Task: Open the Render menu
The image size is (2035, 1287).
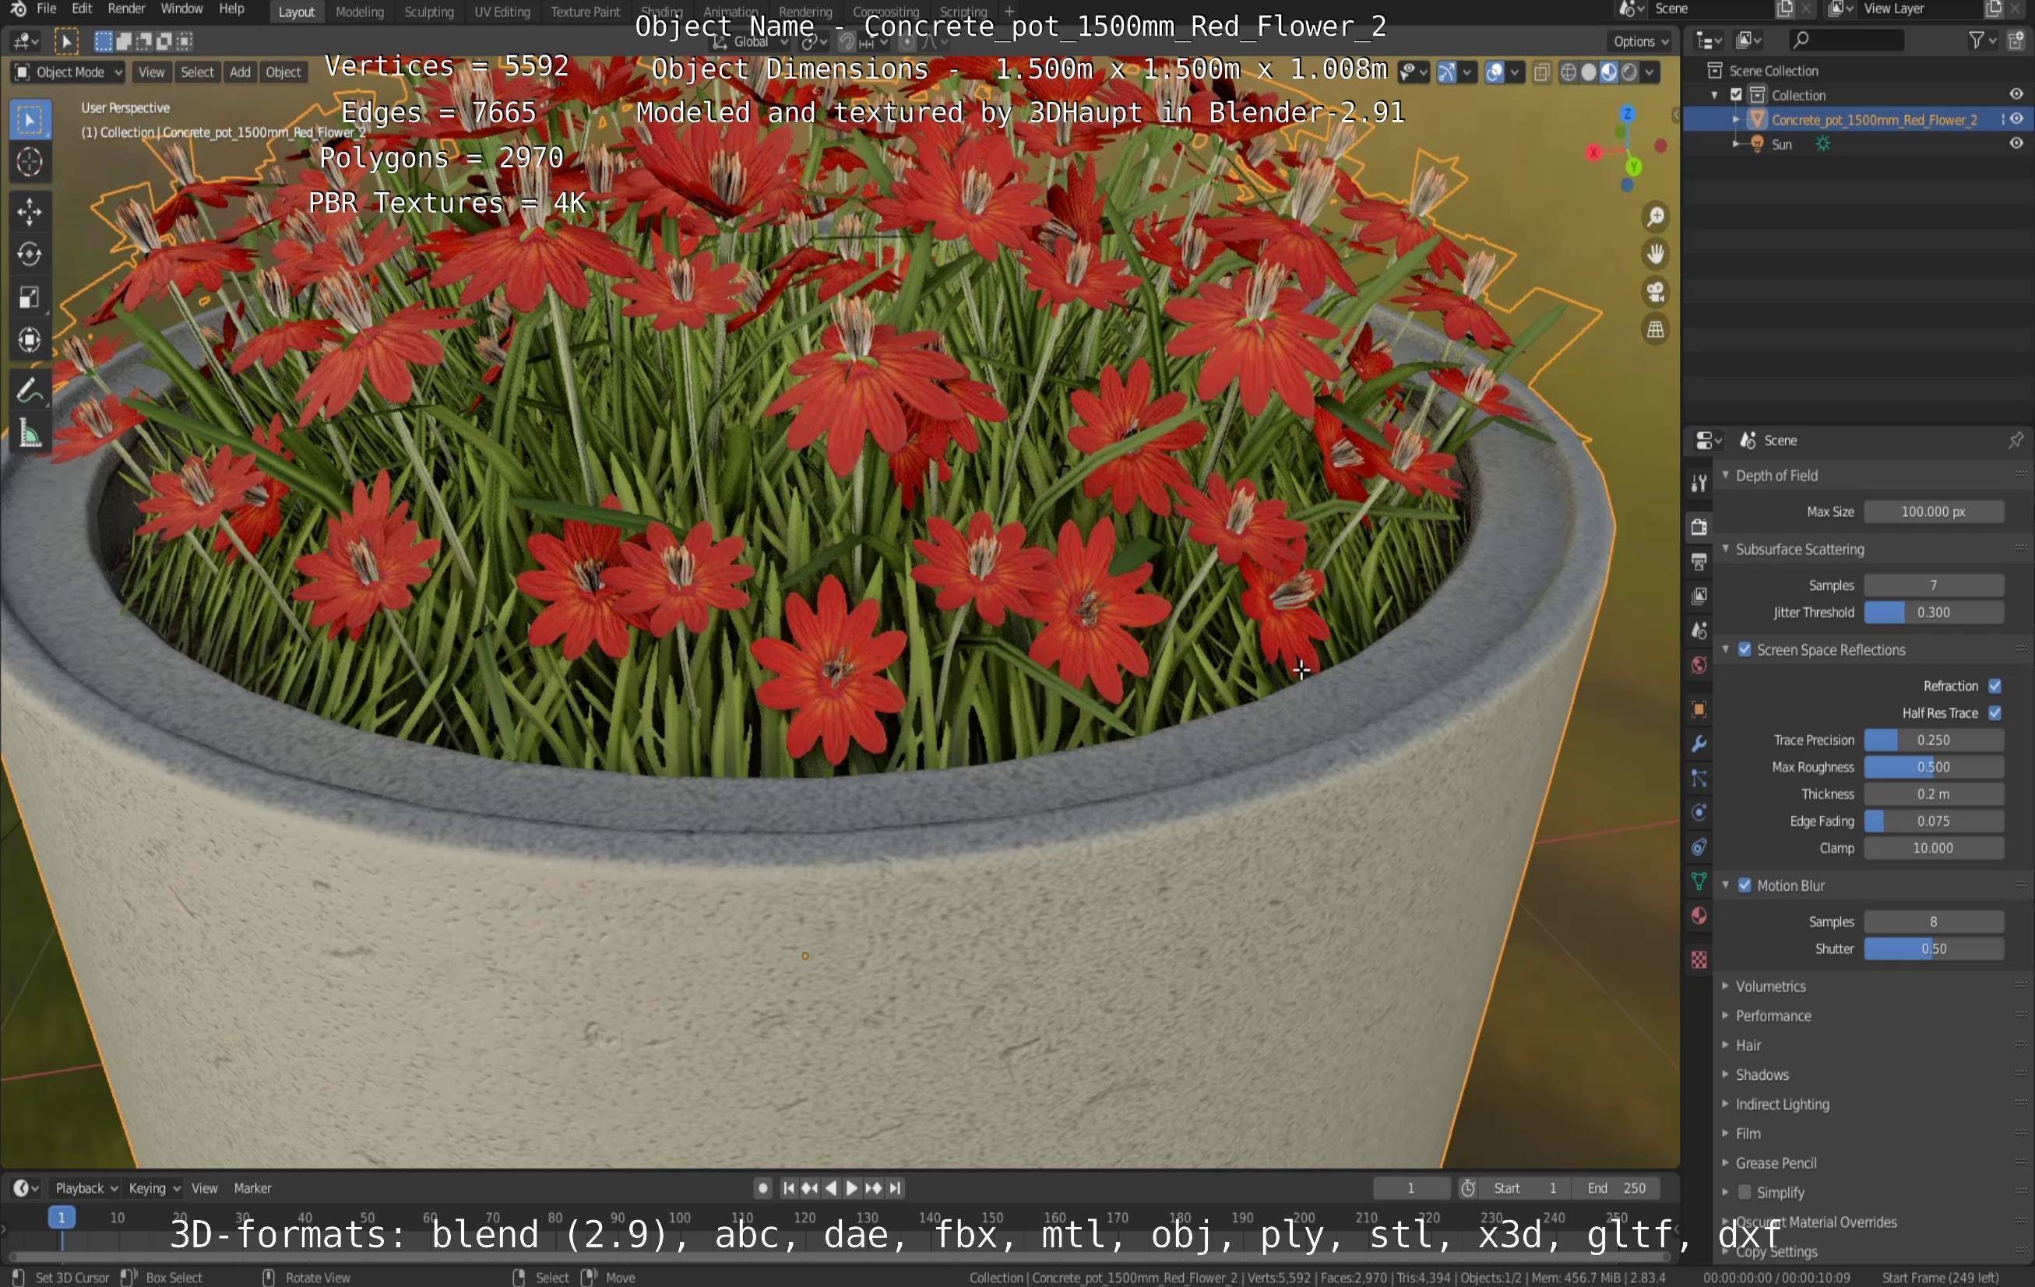Action: pyautogui.click(x=127, y=9)
